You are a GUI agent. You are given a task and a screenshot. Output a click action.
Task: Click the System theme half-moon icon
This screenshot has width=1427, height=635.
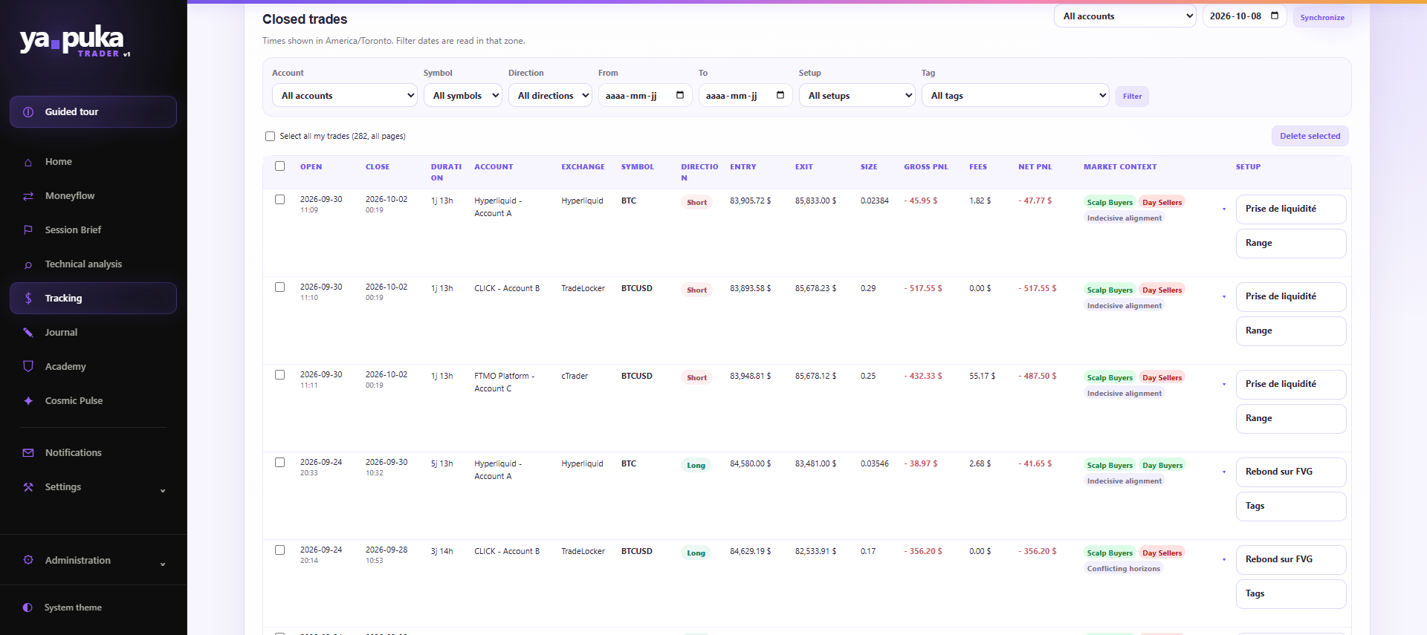pyautogui.click(x=27, y=608)
